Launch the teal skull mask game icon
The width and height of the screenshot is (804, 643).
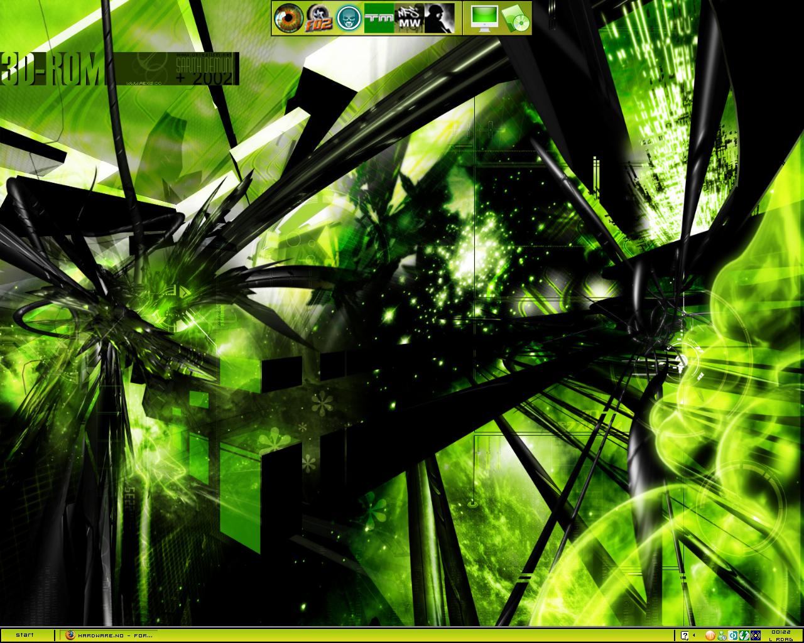point(349,18)
